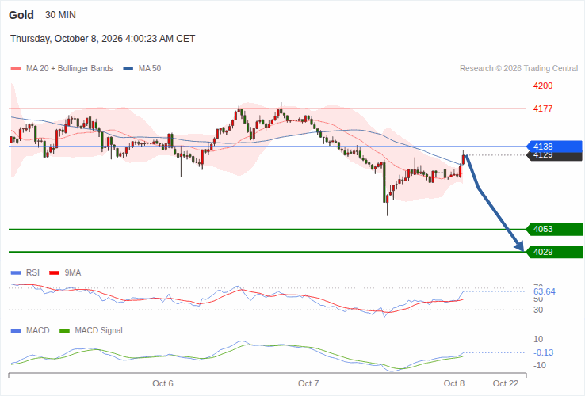The height and width of the screenshot is (396, 585).
Task: Click the 4177 resistance price label
Action: [543, 109]
